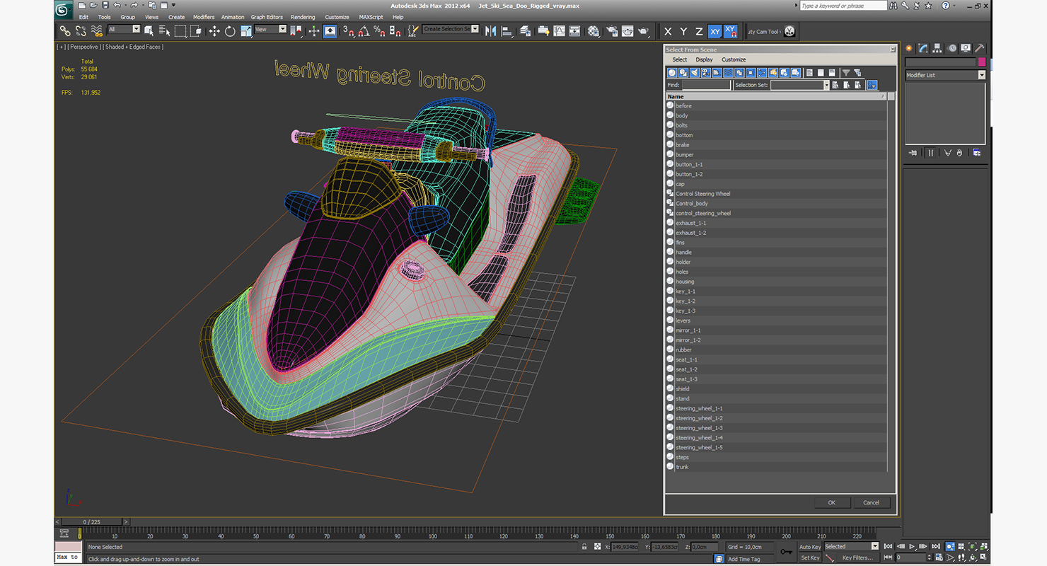The height and width of the screenshot is (566, 1047).
Task: Click the time slider 0/225 handle
Action: 92,522
